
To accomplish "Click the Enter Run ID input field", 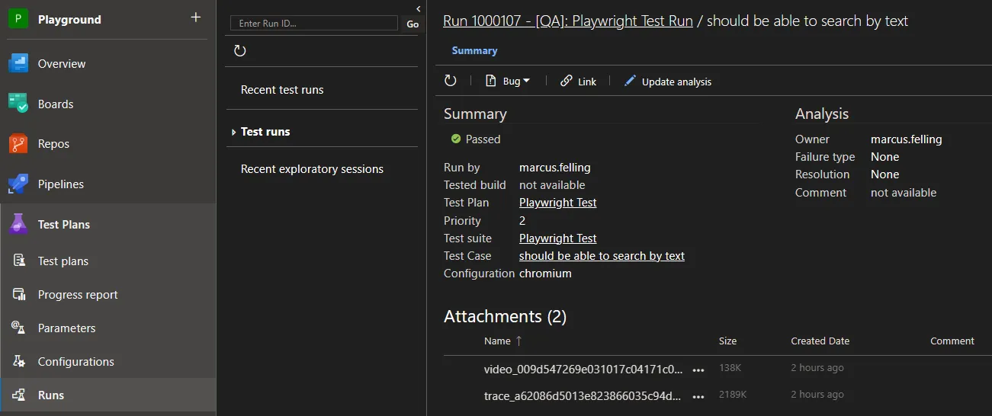I will [x=313, y=24].
